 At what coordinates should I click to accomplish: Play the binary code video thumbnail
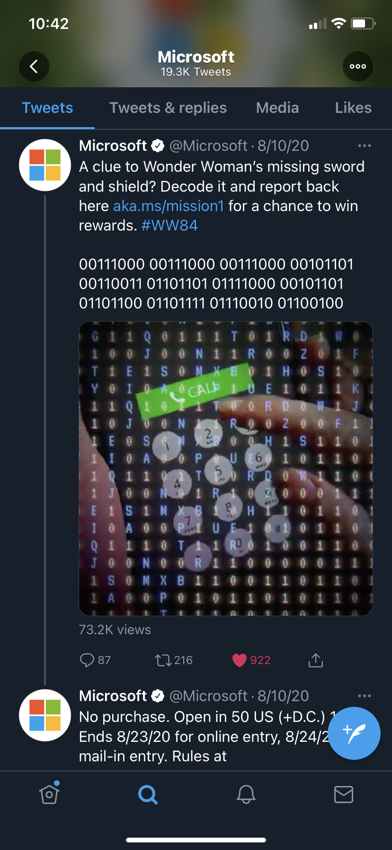[x=226, y=469]
